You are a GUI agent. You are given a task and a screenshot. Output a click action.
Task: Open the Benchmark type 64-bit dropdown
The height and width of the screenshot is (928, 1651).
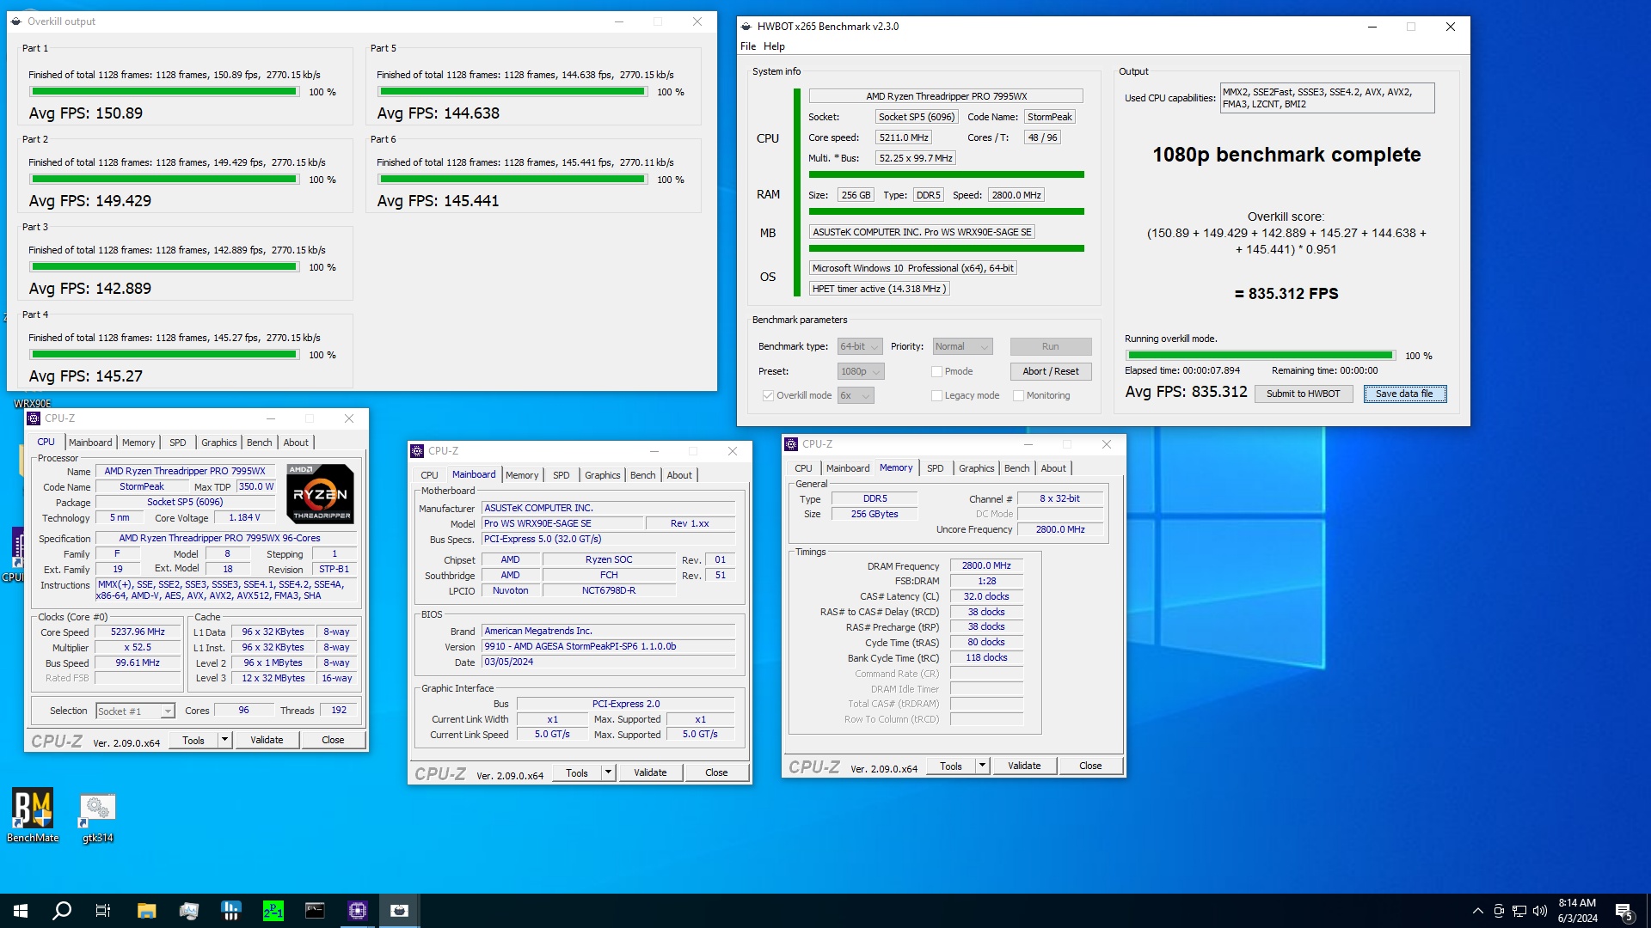[860, 347]
